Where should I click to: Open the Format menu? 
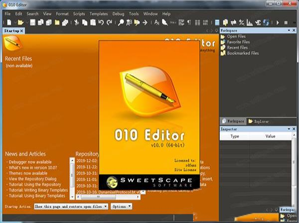coord(62,14)
